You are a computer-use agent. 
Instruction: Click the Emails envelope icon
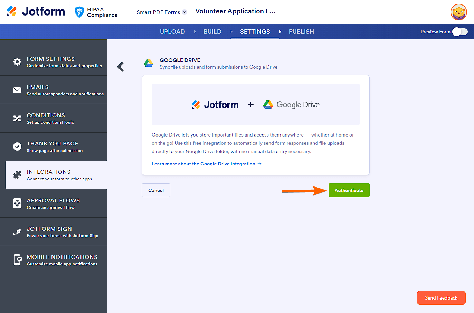[17, 90]
